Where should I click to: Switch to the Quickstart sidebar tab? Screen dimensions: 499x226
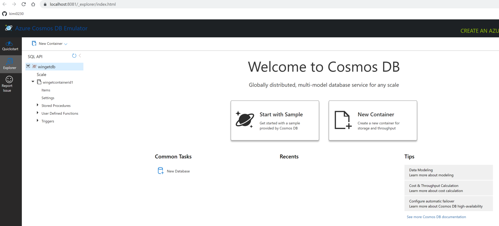10,46
